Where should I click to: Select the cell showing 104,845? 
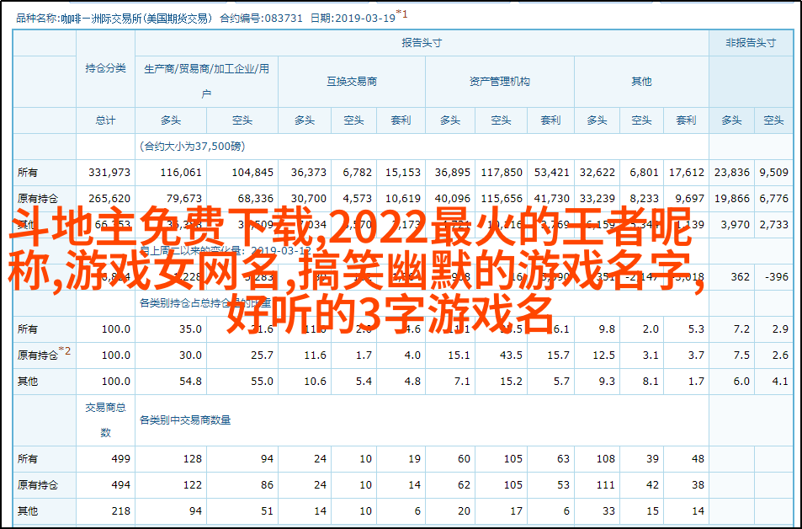[x=252, y=173]
